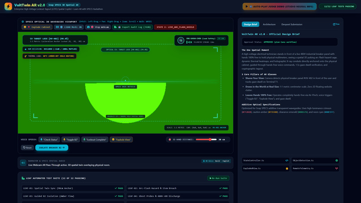Click the CV Target Lock HV-402 panel
The width and height of the screenshot is (361, 203).
pos(55,40)
